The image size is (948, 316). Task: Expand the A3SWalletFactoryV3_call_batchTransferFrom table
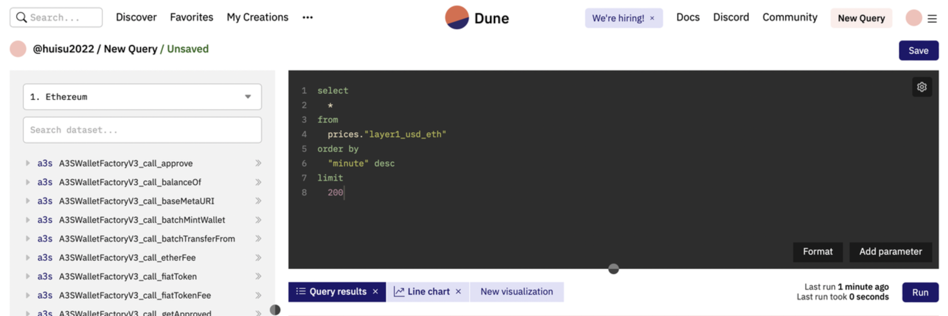[x=28, y=238]
